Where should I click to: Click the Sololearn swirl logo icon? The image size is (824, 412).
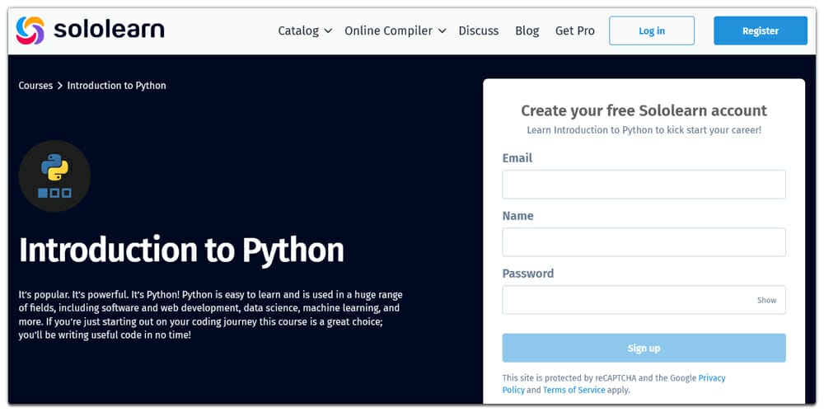point(30,30)
